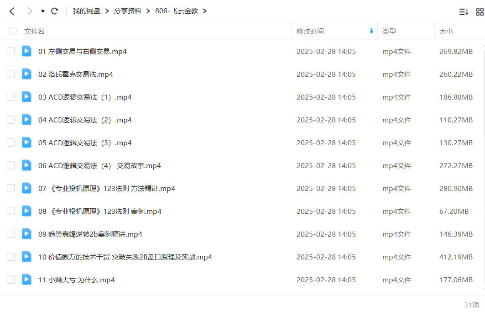Check the box for 03 ACD逻辑交易法（1）
This screenshot has height=312, width=485.
click(11, 97)
